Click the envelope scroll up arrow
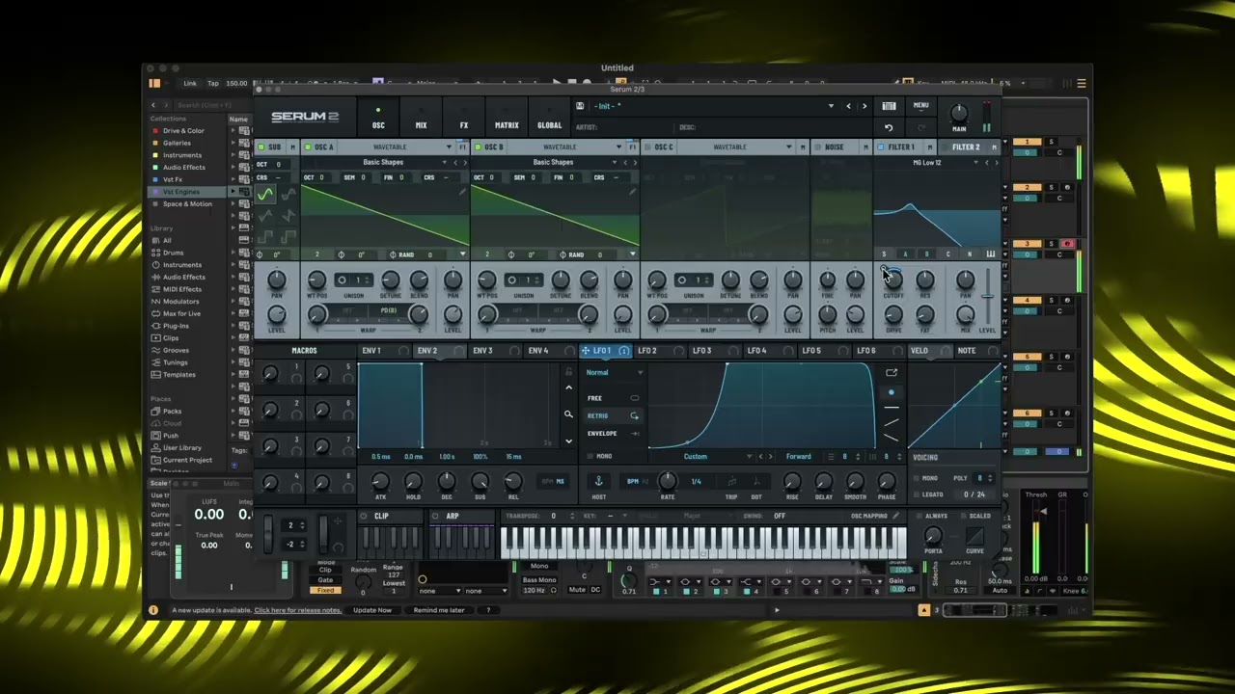Screen dimensions: 1235x694 tap(568, 387)
